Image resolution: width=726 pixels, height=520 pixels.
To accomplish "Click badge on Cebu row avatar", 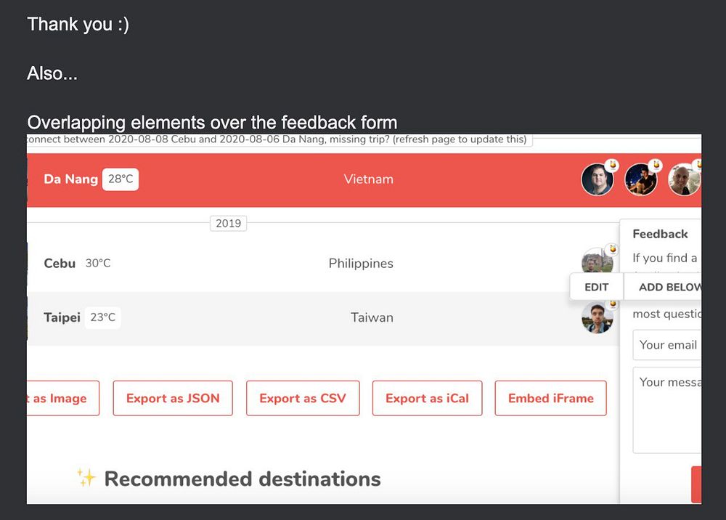I will (612, 249).
